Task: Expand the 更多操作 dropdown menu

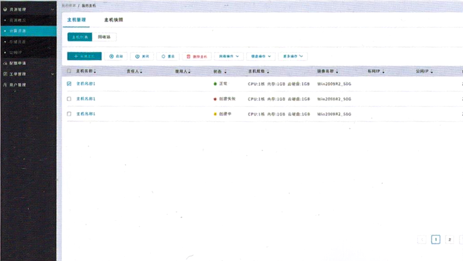Action: (x=293, y=57)
